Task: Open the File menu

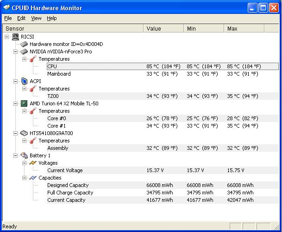Action: click(8, 18)
